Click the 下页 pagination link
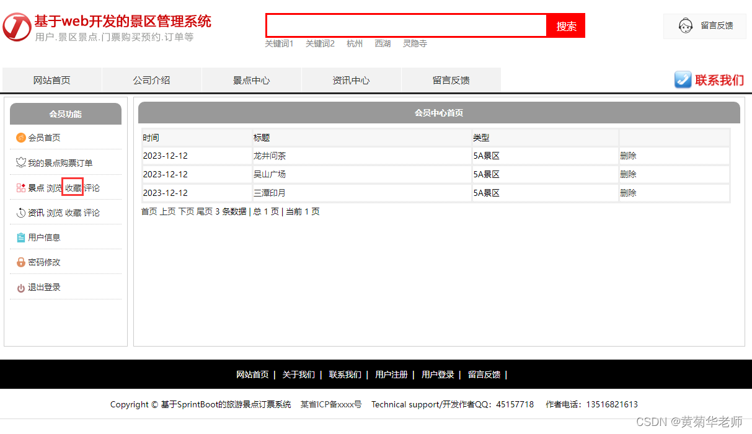752x434 pixels. coord(186,211)
